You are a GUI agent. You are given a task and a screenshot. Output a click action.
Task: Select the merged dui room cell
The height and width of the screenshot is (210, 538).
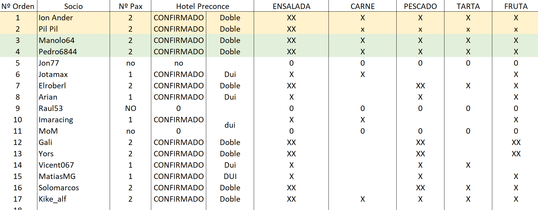230,125
